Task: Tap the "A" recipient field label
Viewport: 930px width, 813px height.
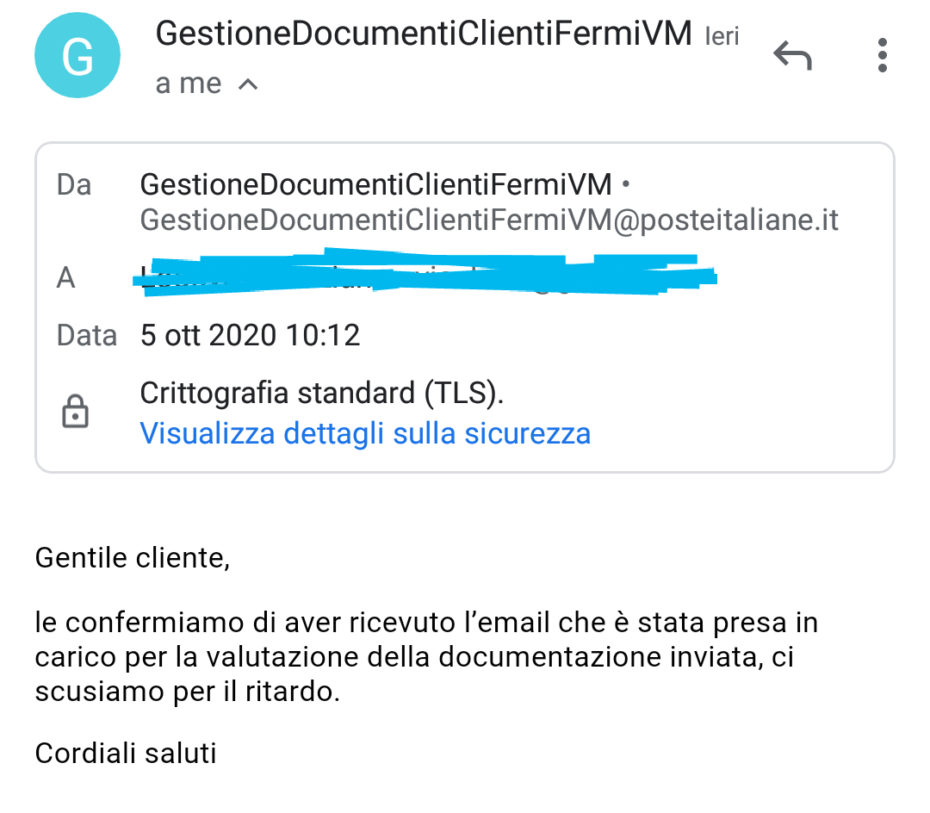Action: [x=65, y=277]
